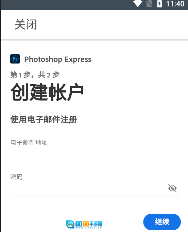The height and width of the screenshot is (232, 188).
Task: Click the 第1步，共2步 step indicator
Action: 35,75
